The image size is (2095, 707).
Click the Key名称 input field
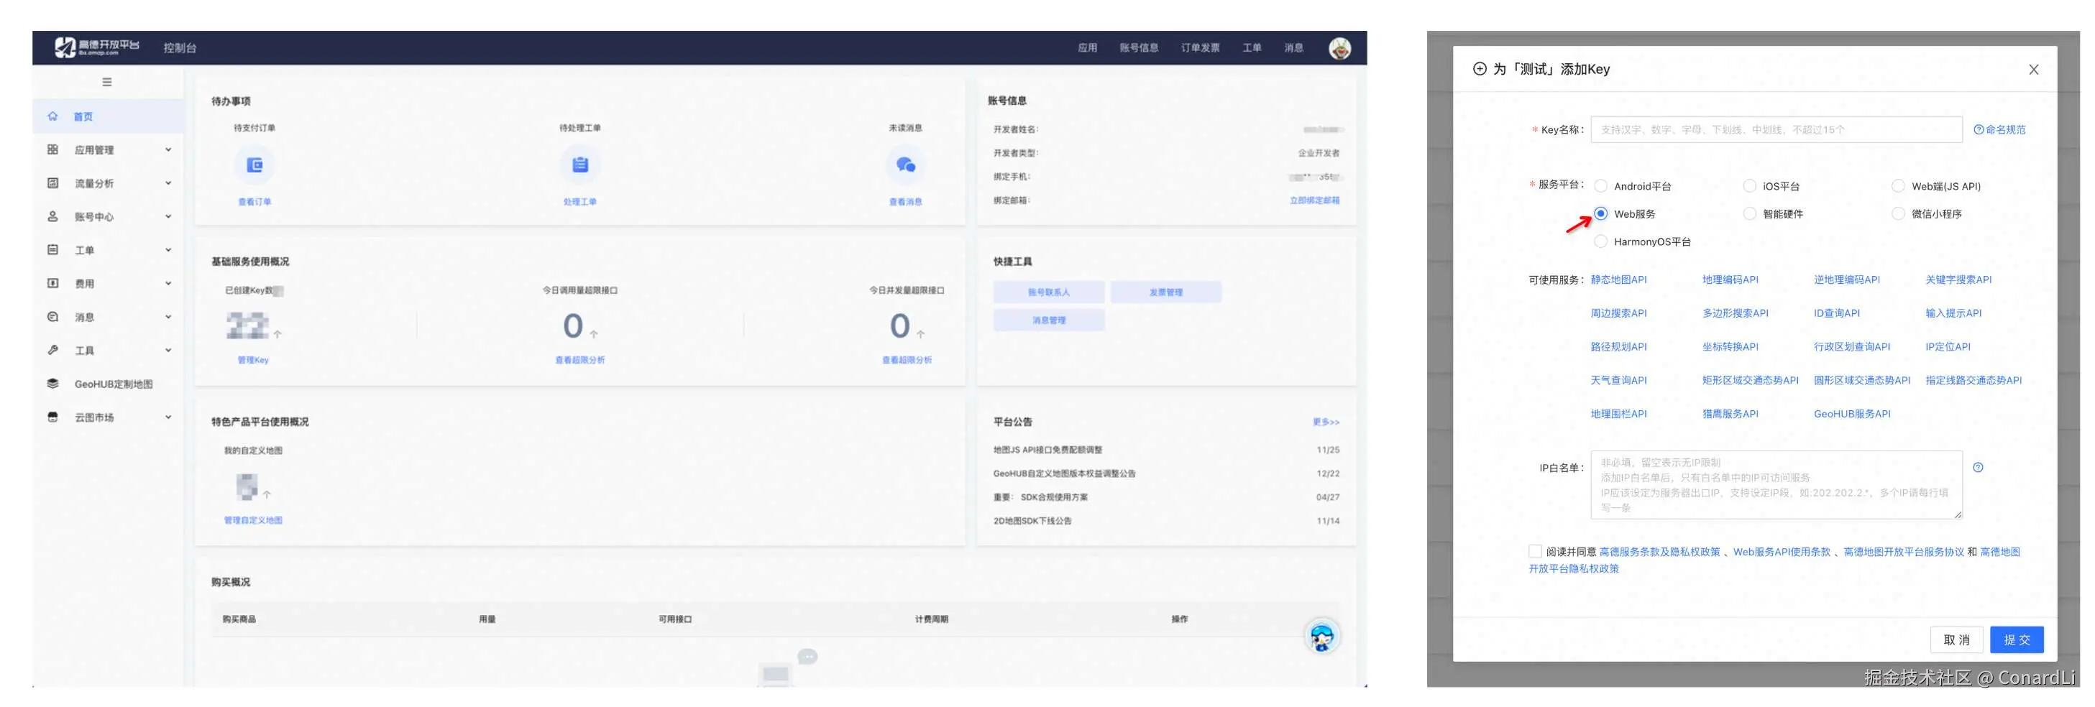click(1775, 129)
